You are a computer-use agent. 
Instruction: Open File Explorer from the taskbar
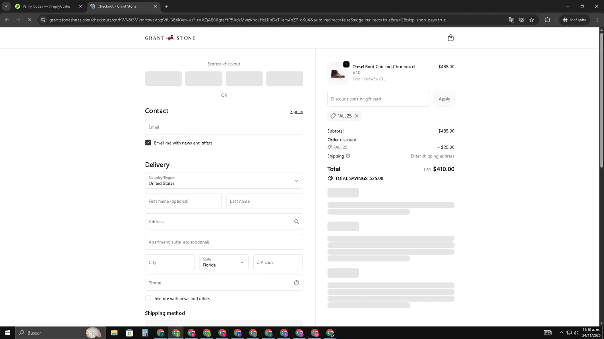point(114,333)
